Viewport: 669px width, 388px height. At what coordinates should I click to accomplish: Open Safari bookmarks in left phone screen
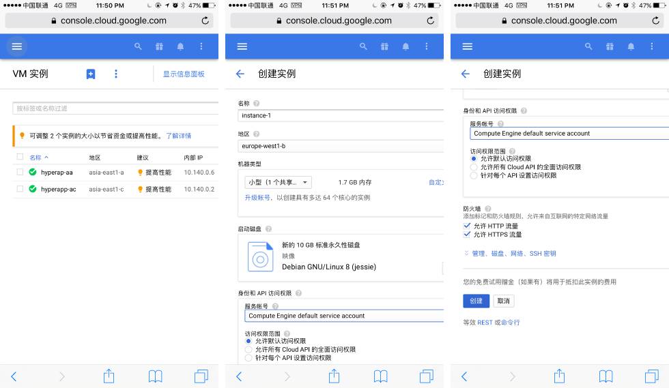[x=156, y=376]
